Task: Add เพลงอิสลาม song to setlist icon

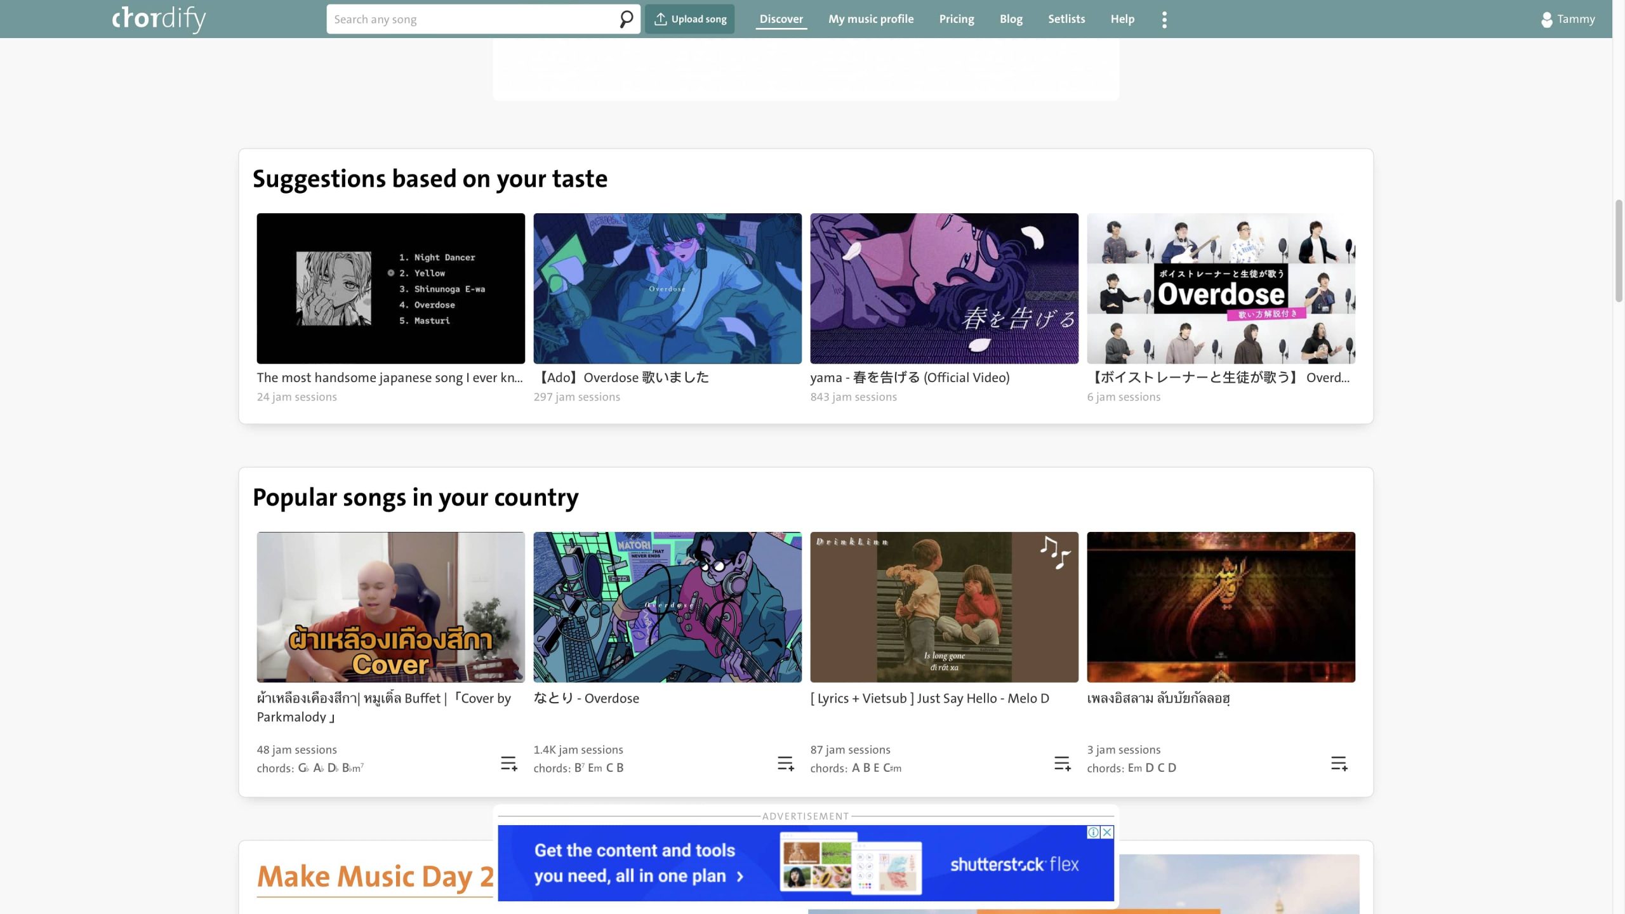Action: (x=1339, y=764)
